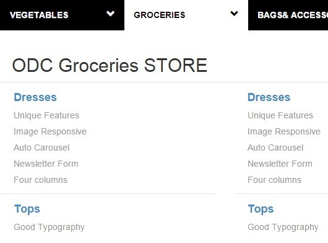Select the Groceries menu tab
The width and height of the screenshot is (328, 243).
click(x=186, y=15)
